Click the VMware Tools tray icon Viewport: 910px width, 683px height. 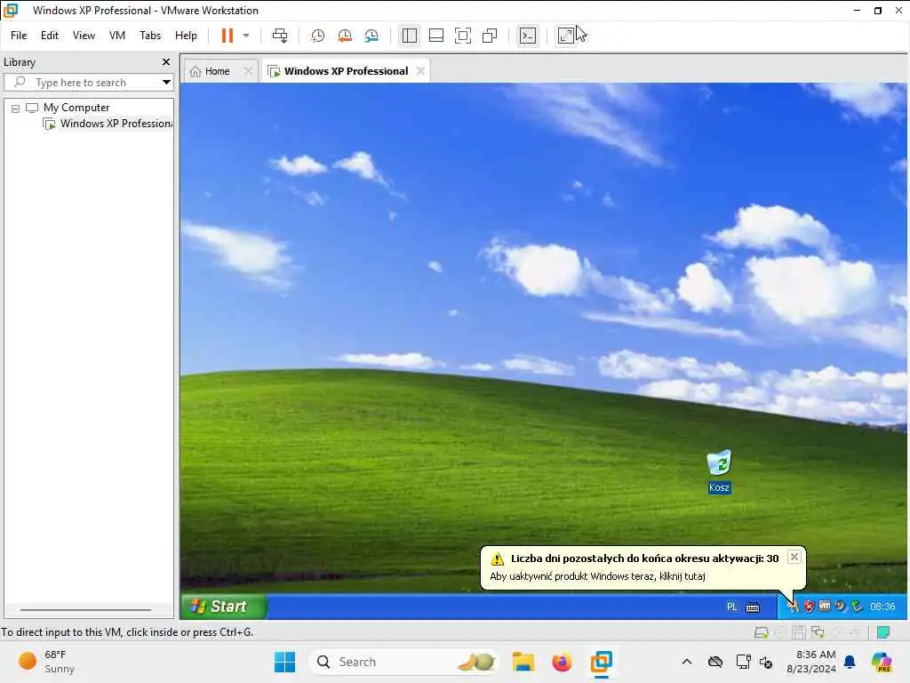click(824, 607)
